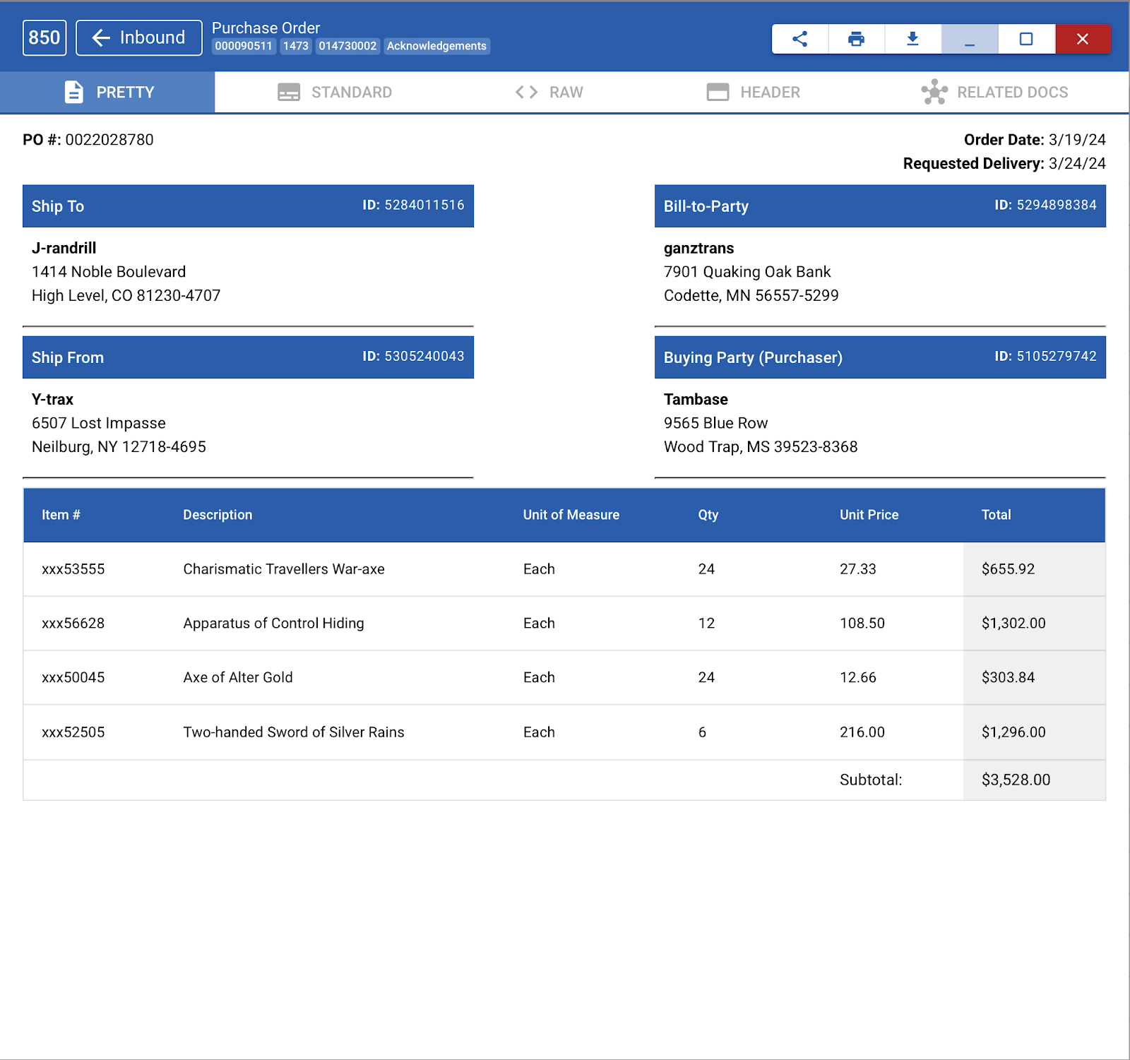
Task: Share the purchase order document
Action: (799, 39)
